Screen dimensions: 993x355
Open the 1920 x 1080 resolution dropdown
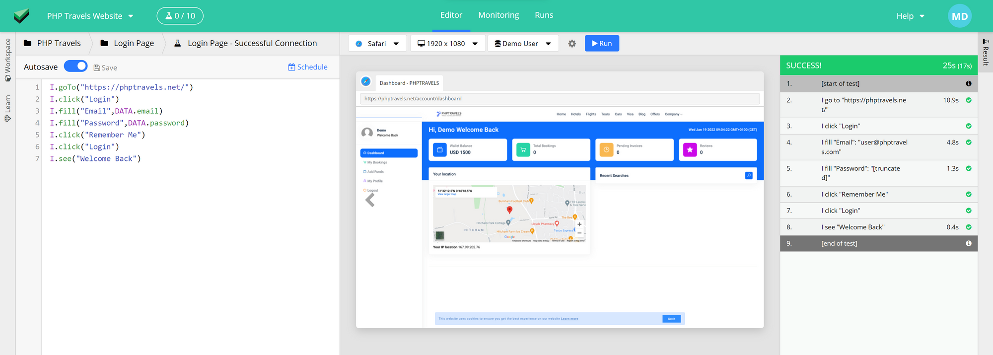coord(447,44)
